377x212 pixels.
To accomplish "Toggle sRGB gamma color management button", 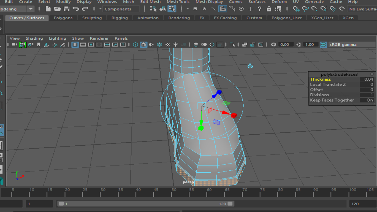I will pos(323,45).
